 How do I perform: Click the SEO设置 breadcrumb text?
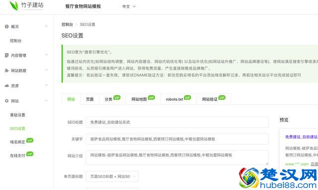87,24
